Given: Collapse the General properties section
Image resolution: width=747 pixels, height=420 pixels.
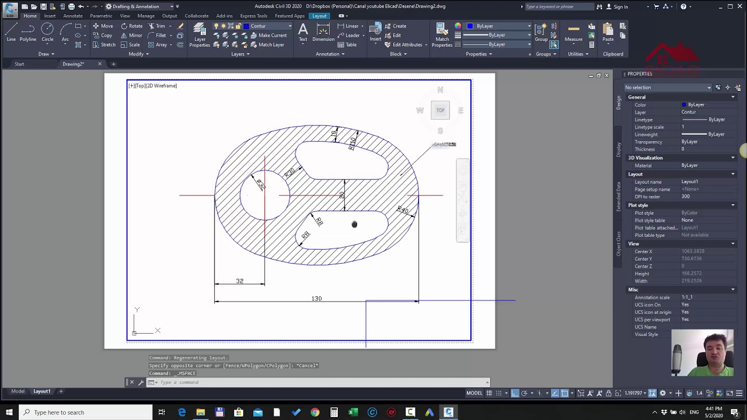Looking at the screenshot, I should [733, 97].
